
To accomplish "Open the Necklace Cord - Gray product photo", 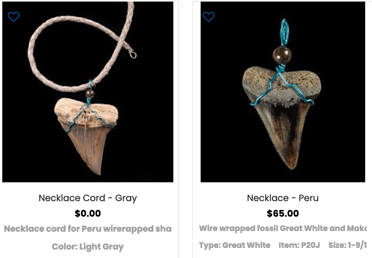I will [x=88, y=92].
